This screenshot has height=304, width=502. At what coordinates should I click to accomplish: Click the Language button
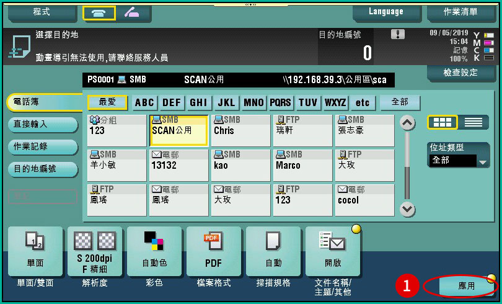pos(386,12)
